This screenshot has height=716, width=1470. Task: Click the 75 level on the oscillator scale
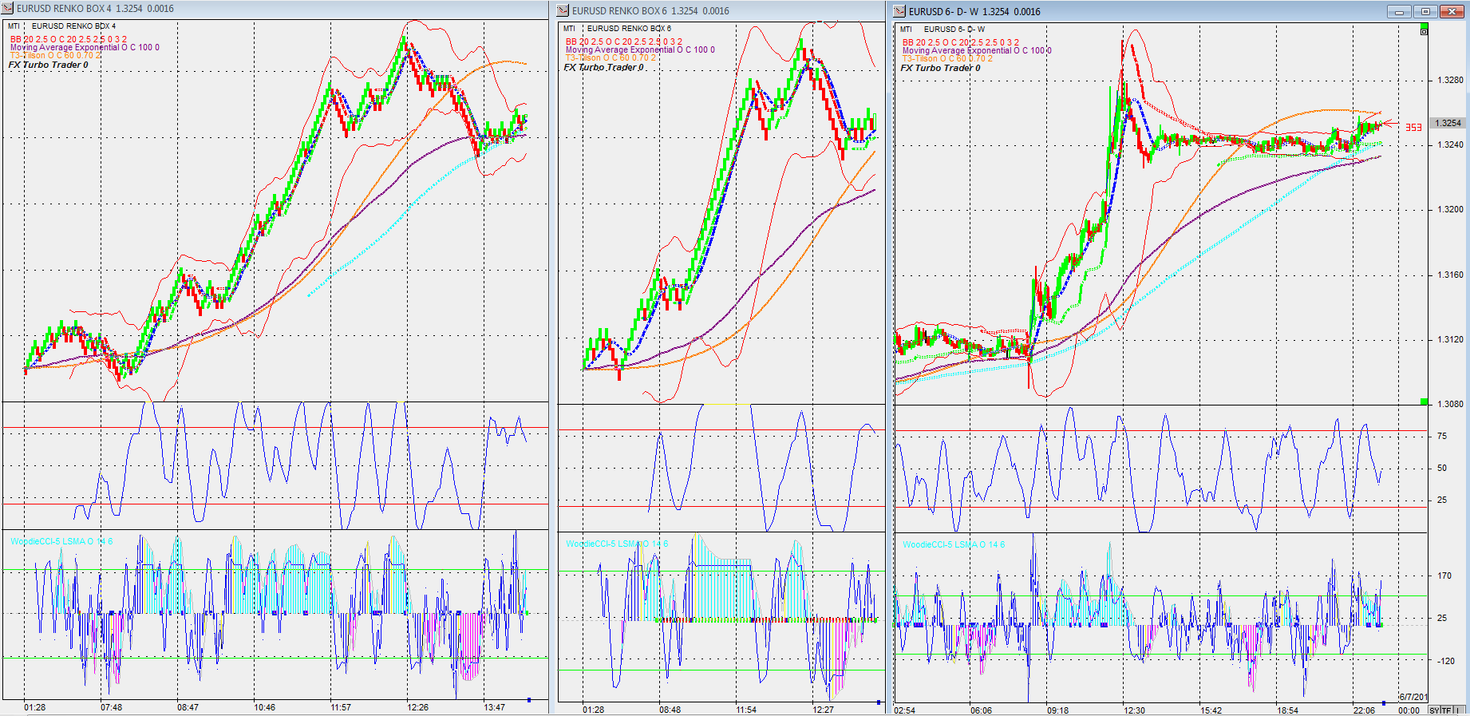1442,436
